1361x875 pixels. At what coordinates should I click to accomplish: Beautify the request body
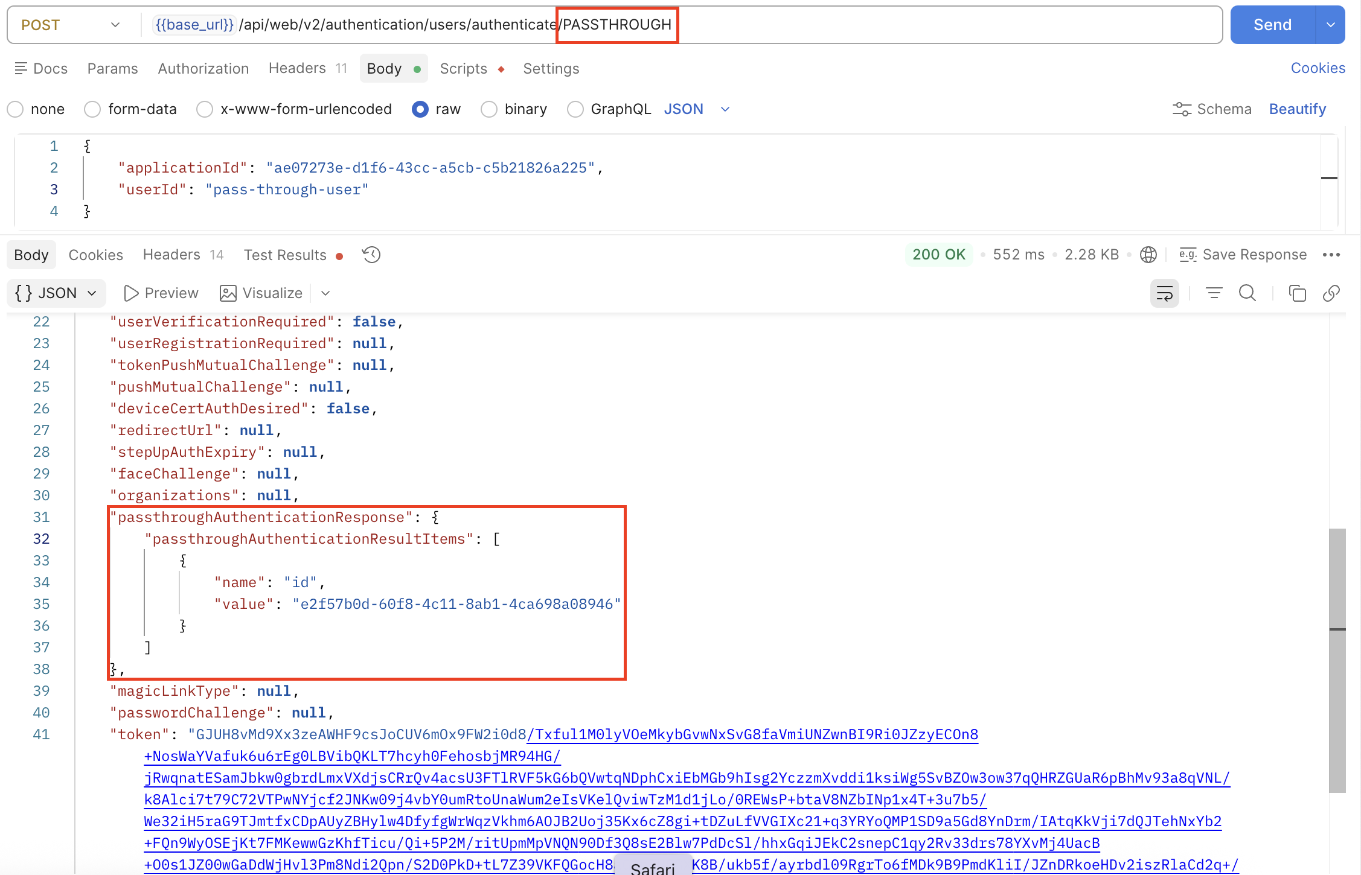pyautogui.click(x=1298, y=109)
